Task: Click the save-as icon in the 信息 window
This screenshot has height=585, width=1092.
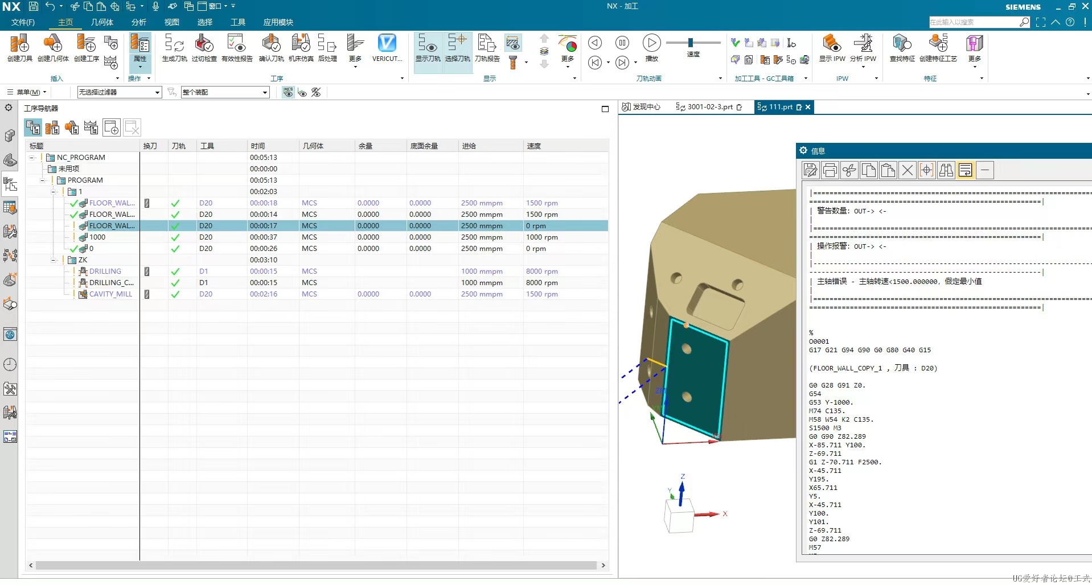Action: 811,170
